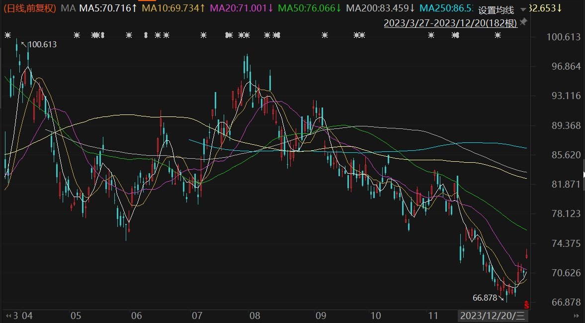Click the pin icon beside the date range
This screenshot has width=585, height=323.
tap(523, 23)
